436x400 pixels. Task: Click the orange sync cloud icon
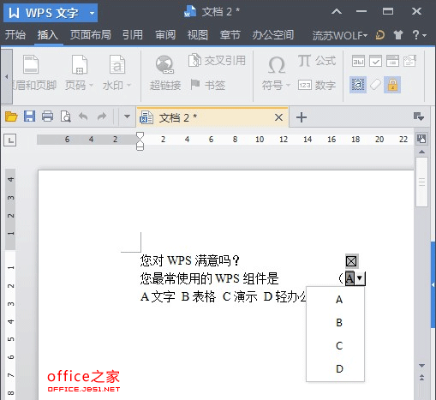pyautogui.click(x=380, y=35)
